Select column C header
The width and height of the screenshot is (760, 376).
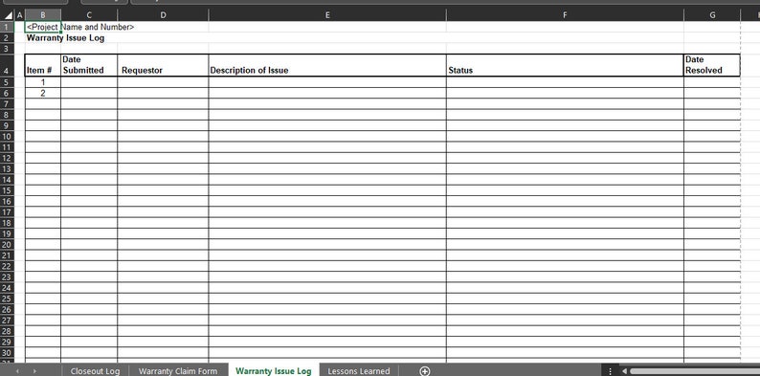pyautogui.click(x=89, y=15)
